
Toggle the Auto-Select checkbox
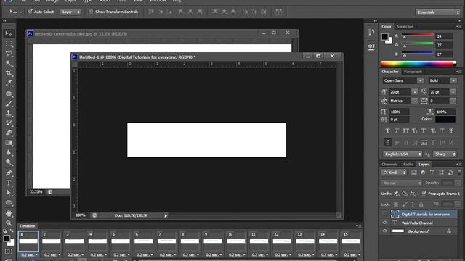point(30,12)
